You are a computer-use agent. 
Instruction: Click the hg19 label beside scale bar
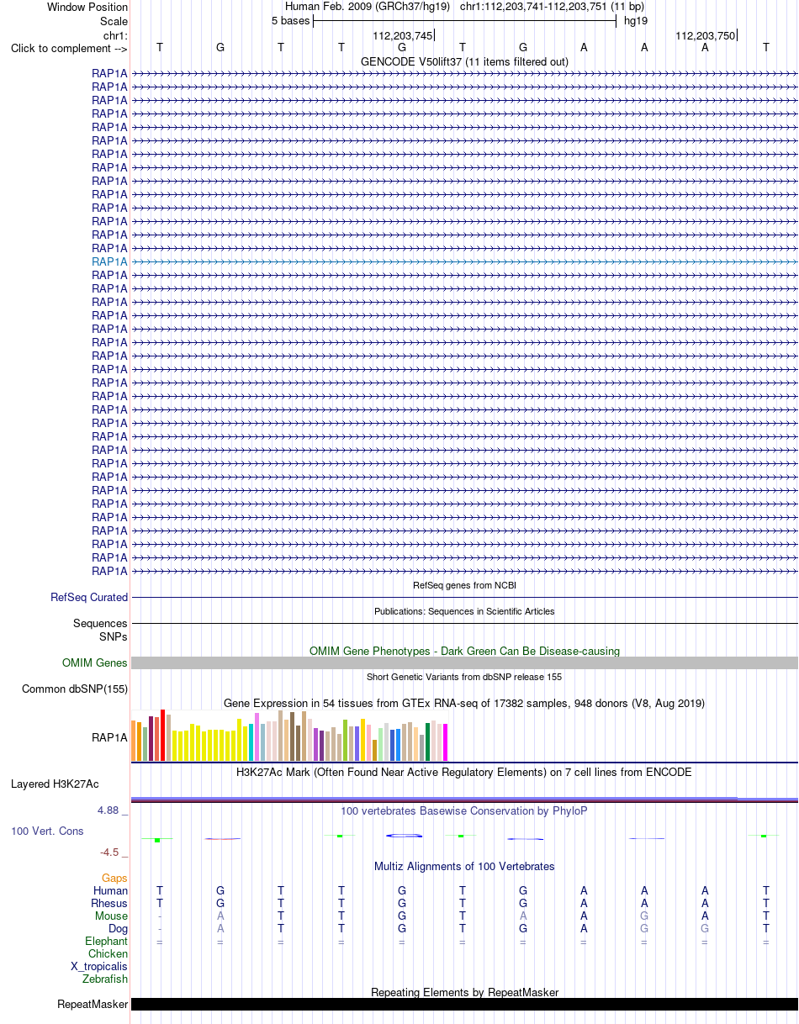[635, 21]
